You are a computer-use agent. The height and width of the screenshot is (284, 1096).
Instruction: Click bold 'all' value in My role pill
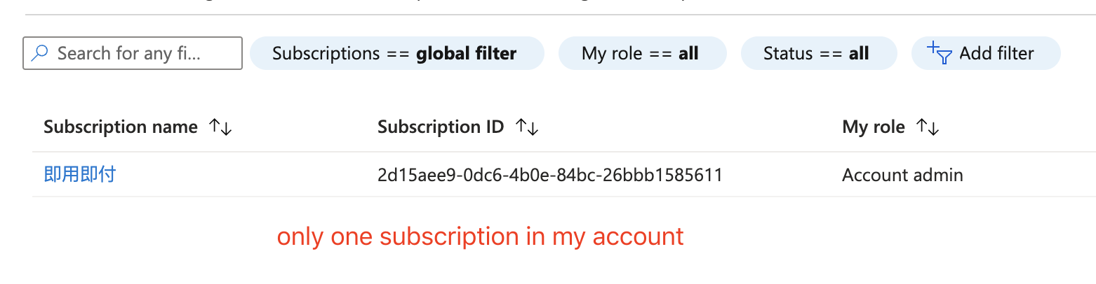coord(688,53)
